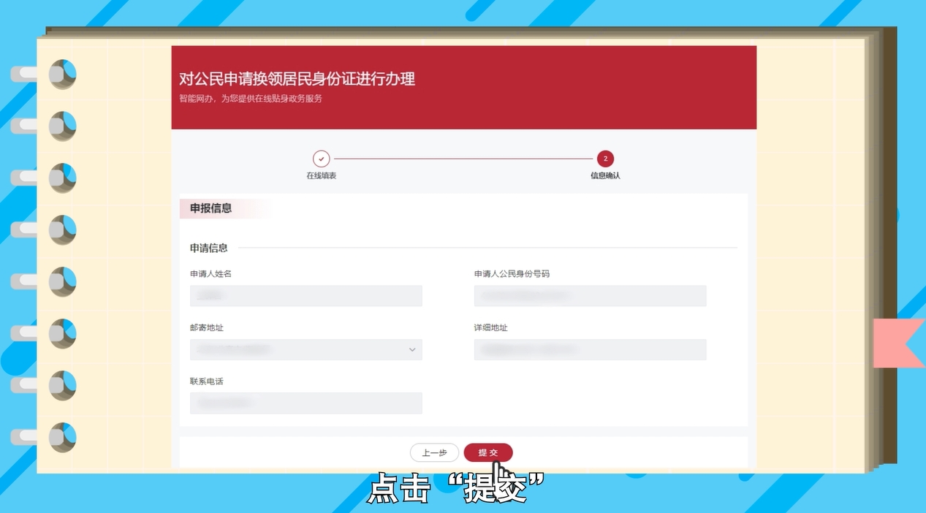Expand the postal address selection list

(x=305, y=349)
